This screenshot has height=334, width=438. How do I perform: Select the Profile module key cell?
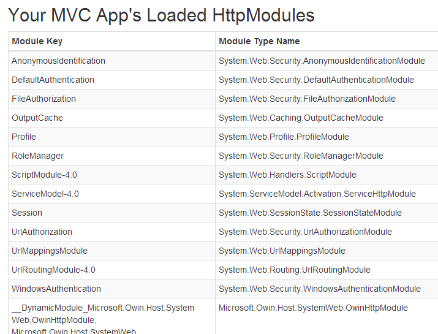[x=24, y=137]
